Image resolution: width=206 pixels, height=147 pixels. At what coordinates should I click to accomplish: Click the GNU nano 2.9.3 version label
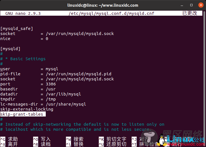tap(23, 13)
